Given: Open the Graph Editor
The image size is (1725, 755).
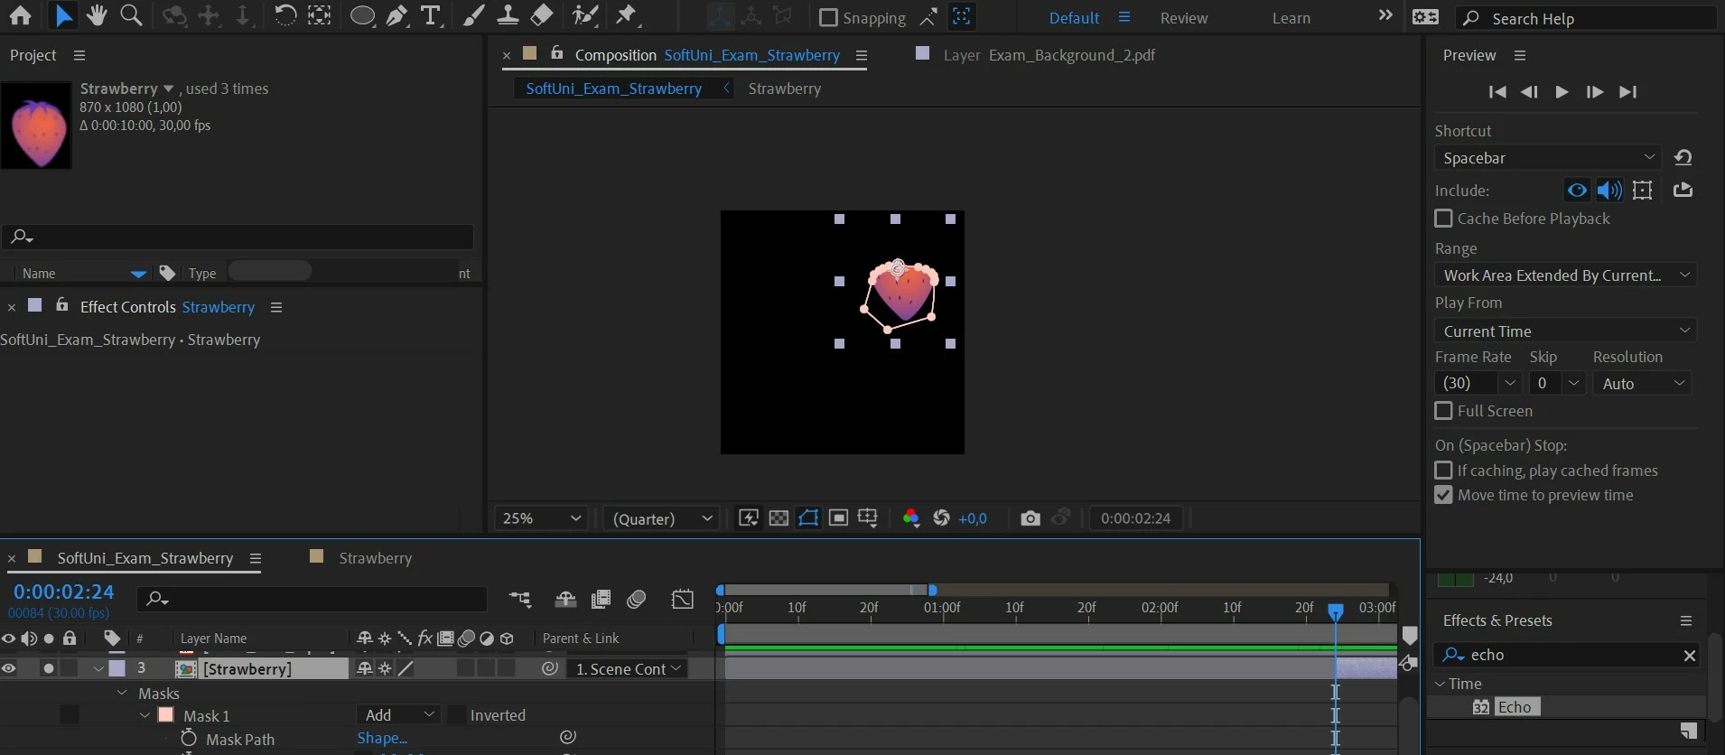Looking at the screenshot, I should coord(683,599).
